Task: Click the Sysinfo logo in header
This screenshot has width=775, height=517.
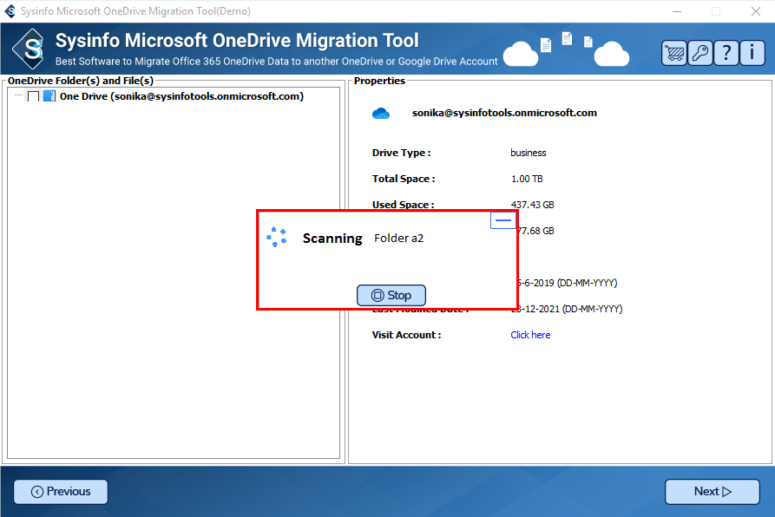Action: point(29,49)
